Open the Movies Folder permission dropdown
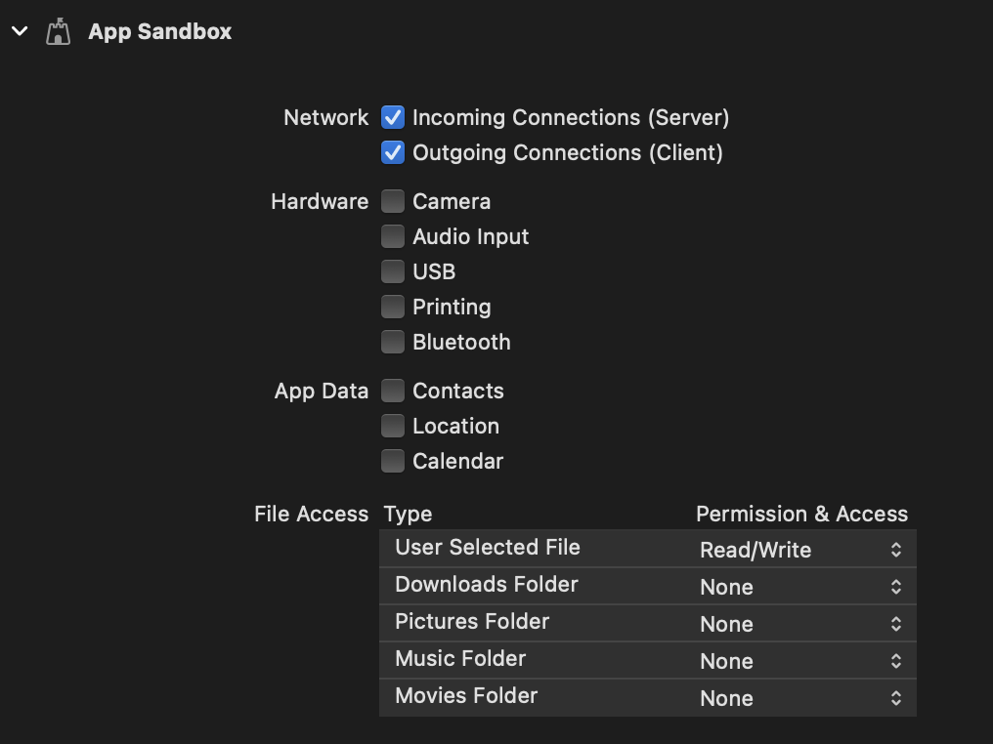 897,698
